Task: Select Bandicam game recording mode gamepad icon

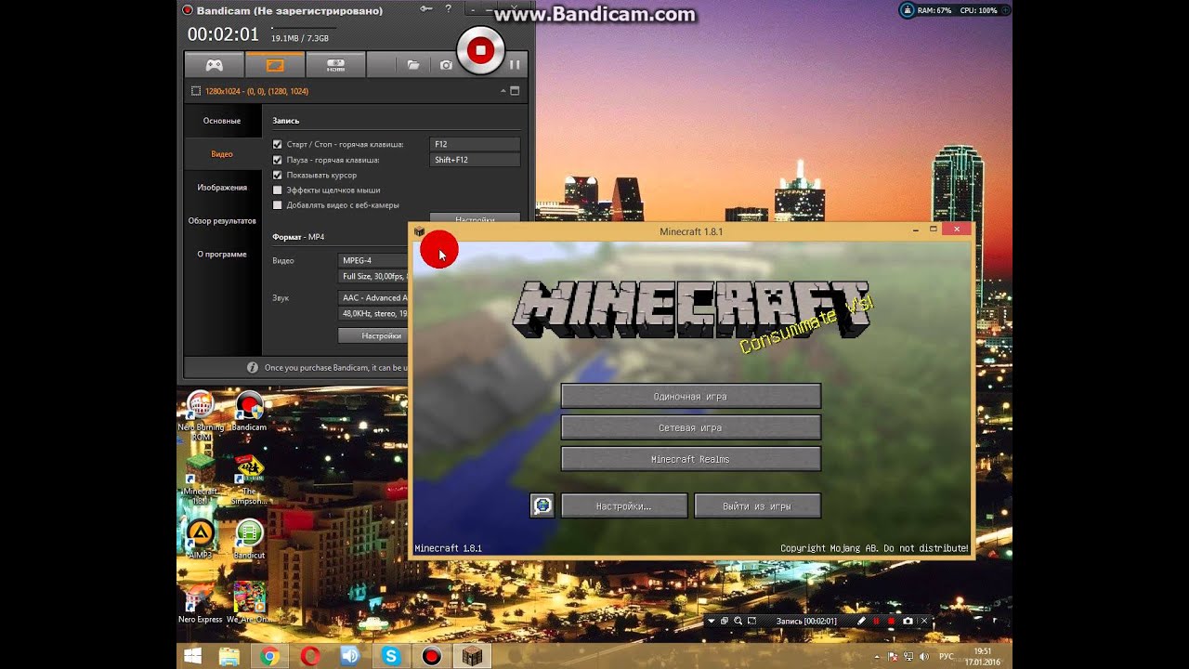Action: point(214,65)
